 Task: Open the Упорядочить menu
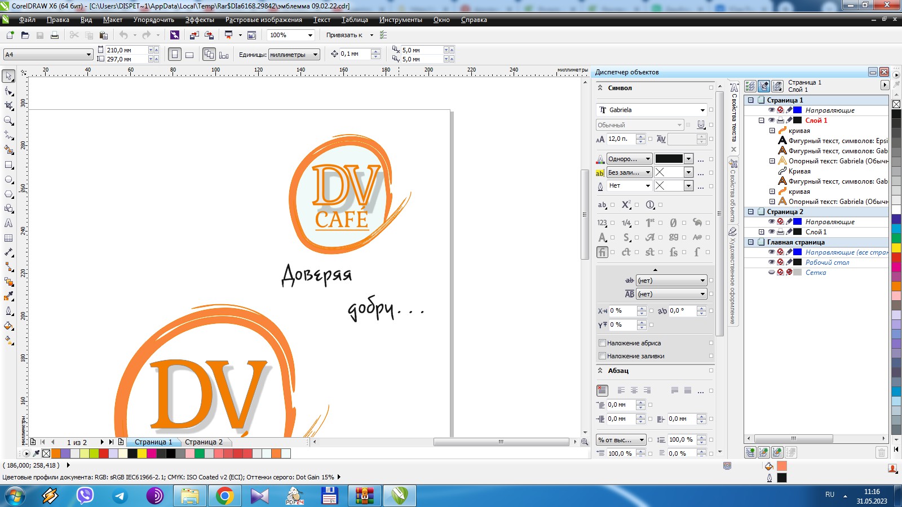pos(154,20)
